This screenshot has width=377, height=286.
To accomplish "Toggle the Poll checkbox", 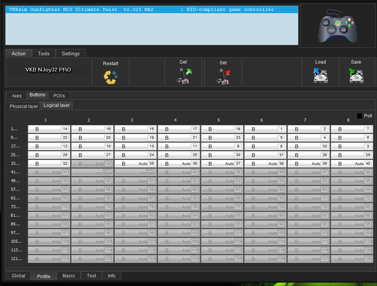I will (x=359, y=116).
